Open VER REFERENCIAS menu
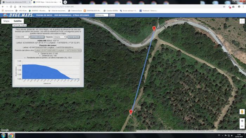 63,15
